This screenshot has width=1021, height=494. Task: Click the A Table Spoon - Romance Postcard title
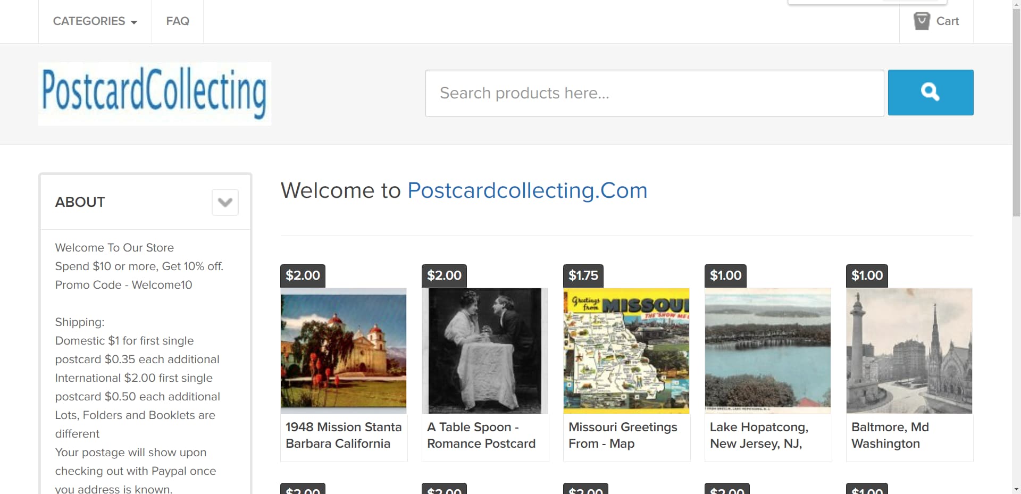coord(481,435)
